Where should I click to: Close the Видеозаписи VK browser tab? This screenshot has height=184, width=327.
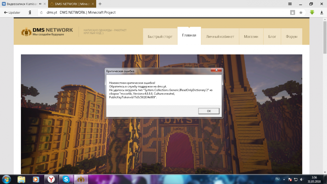click(x=44, y=4)
